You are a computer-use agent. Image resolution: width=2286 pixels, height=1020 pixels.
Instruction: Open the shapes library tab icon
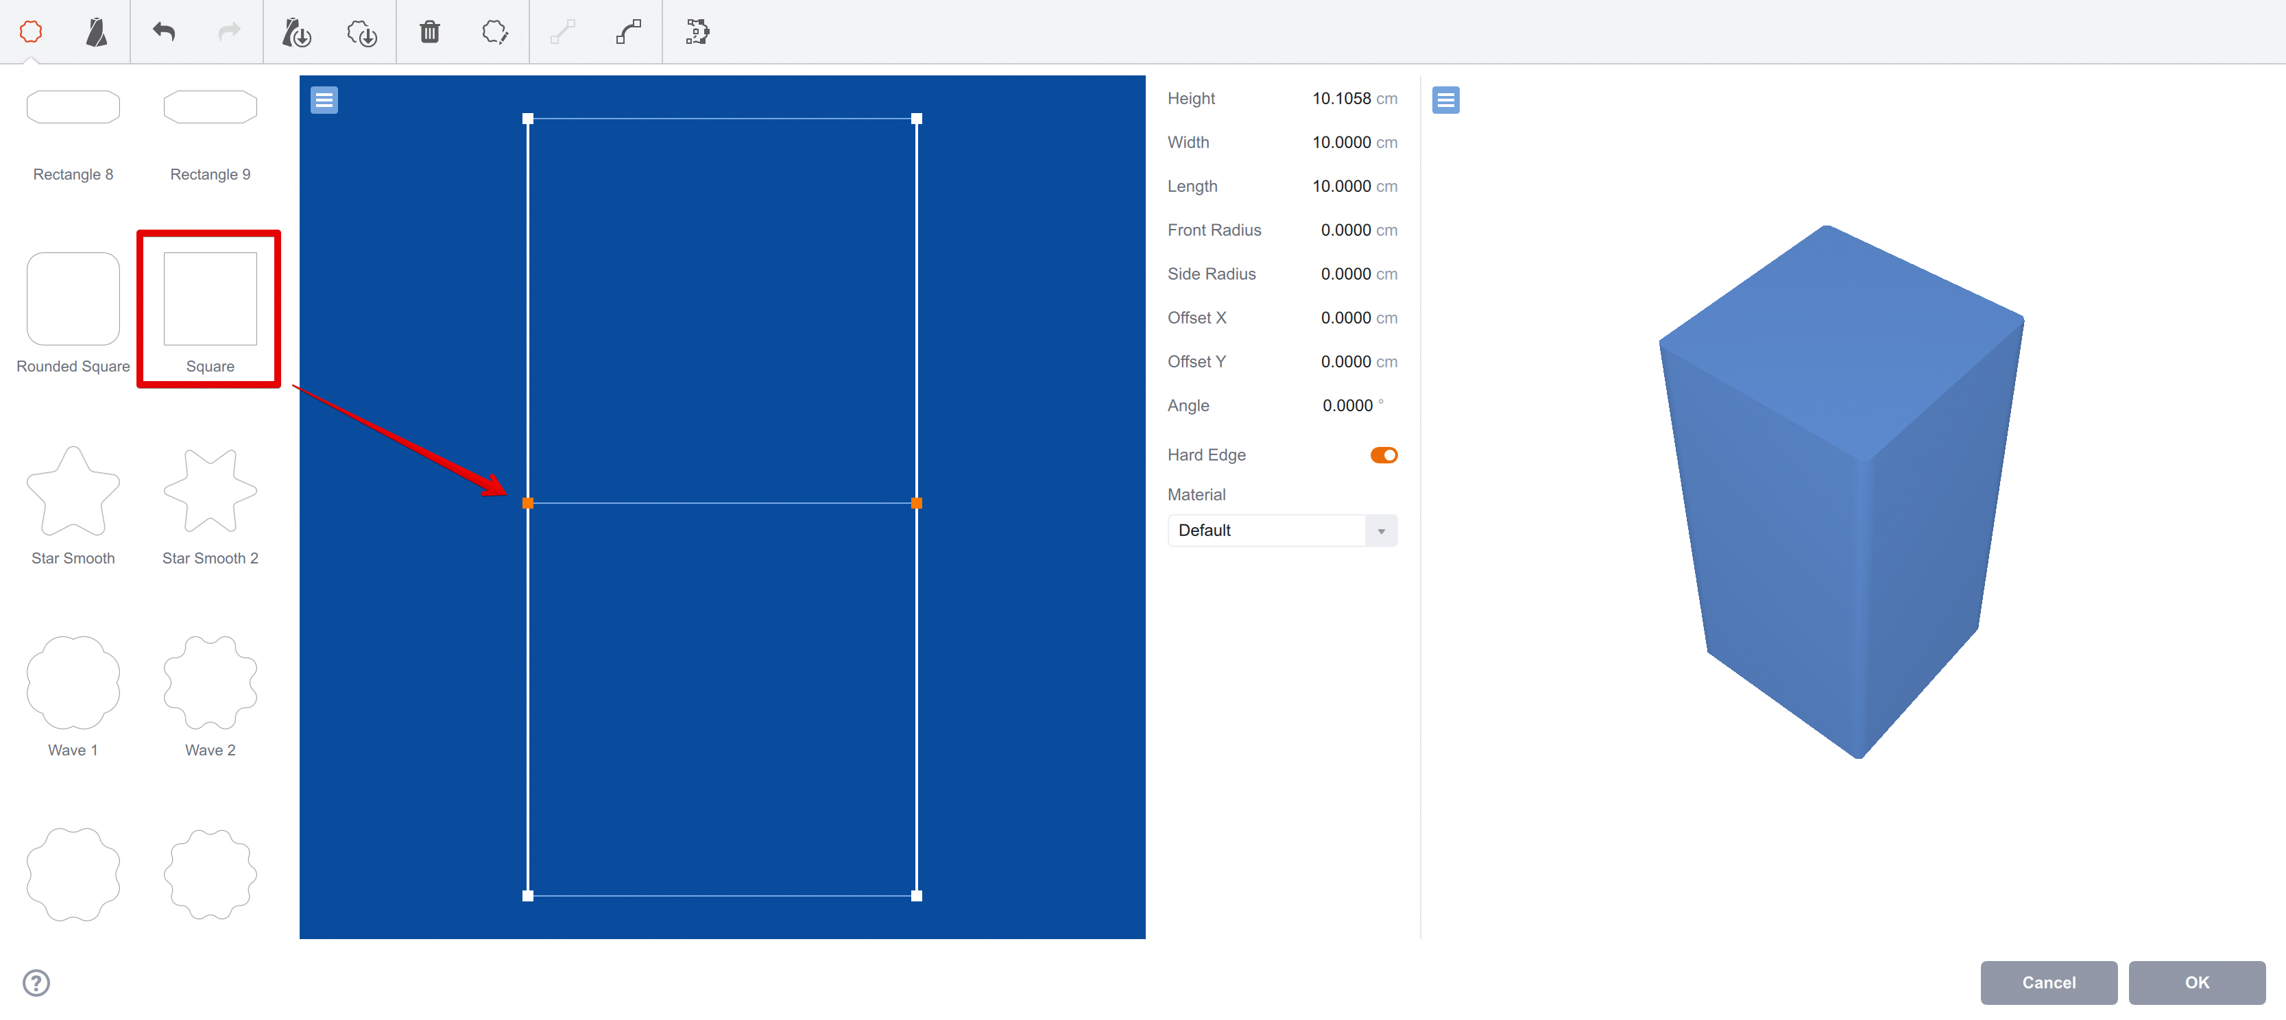(31, 32)
